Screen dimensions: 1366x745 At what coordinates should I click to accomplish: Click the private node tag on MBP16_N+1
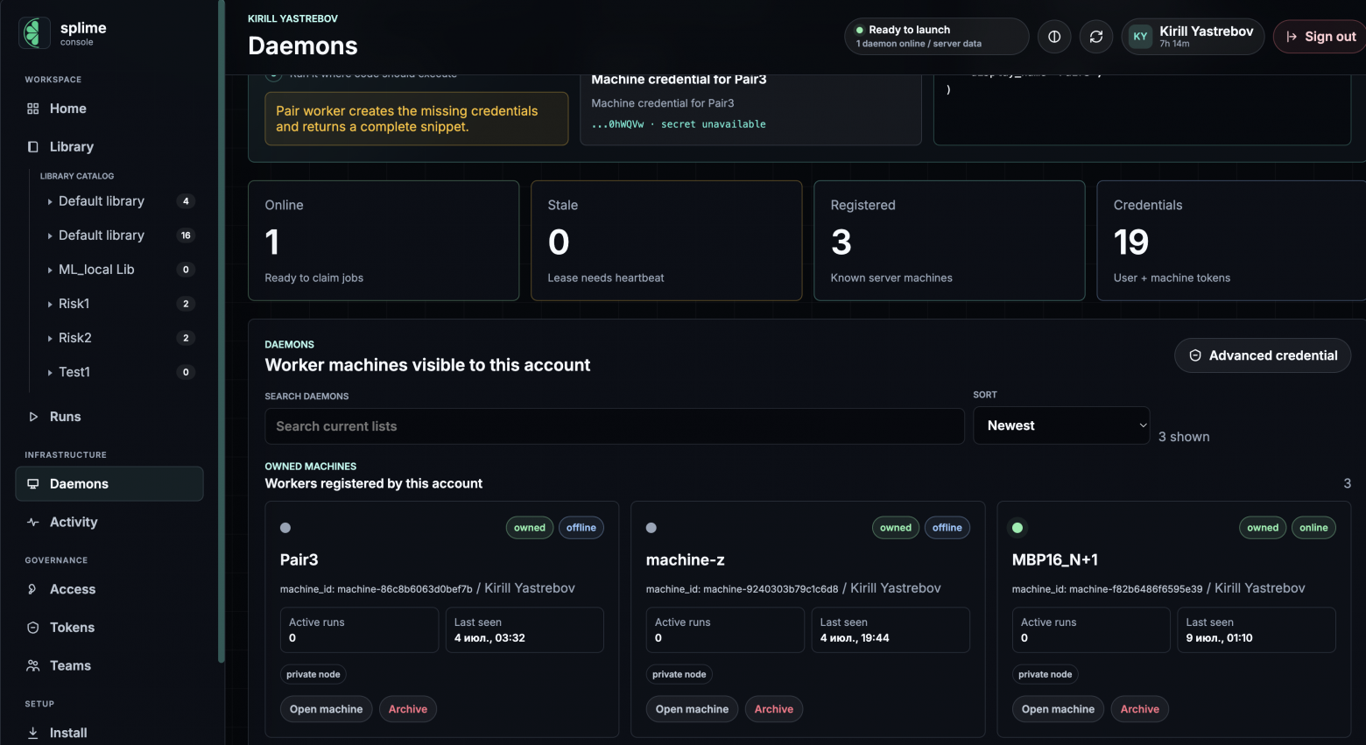(1046, 674)
